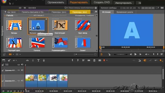
Task: Open info icon on Колокол свободы
Action: pos(46,19)
